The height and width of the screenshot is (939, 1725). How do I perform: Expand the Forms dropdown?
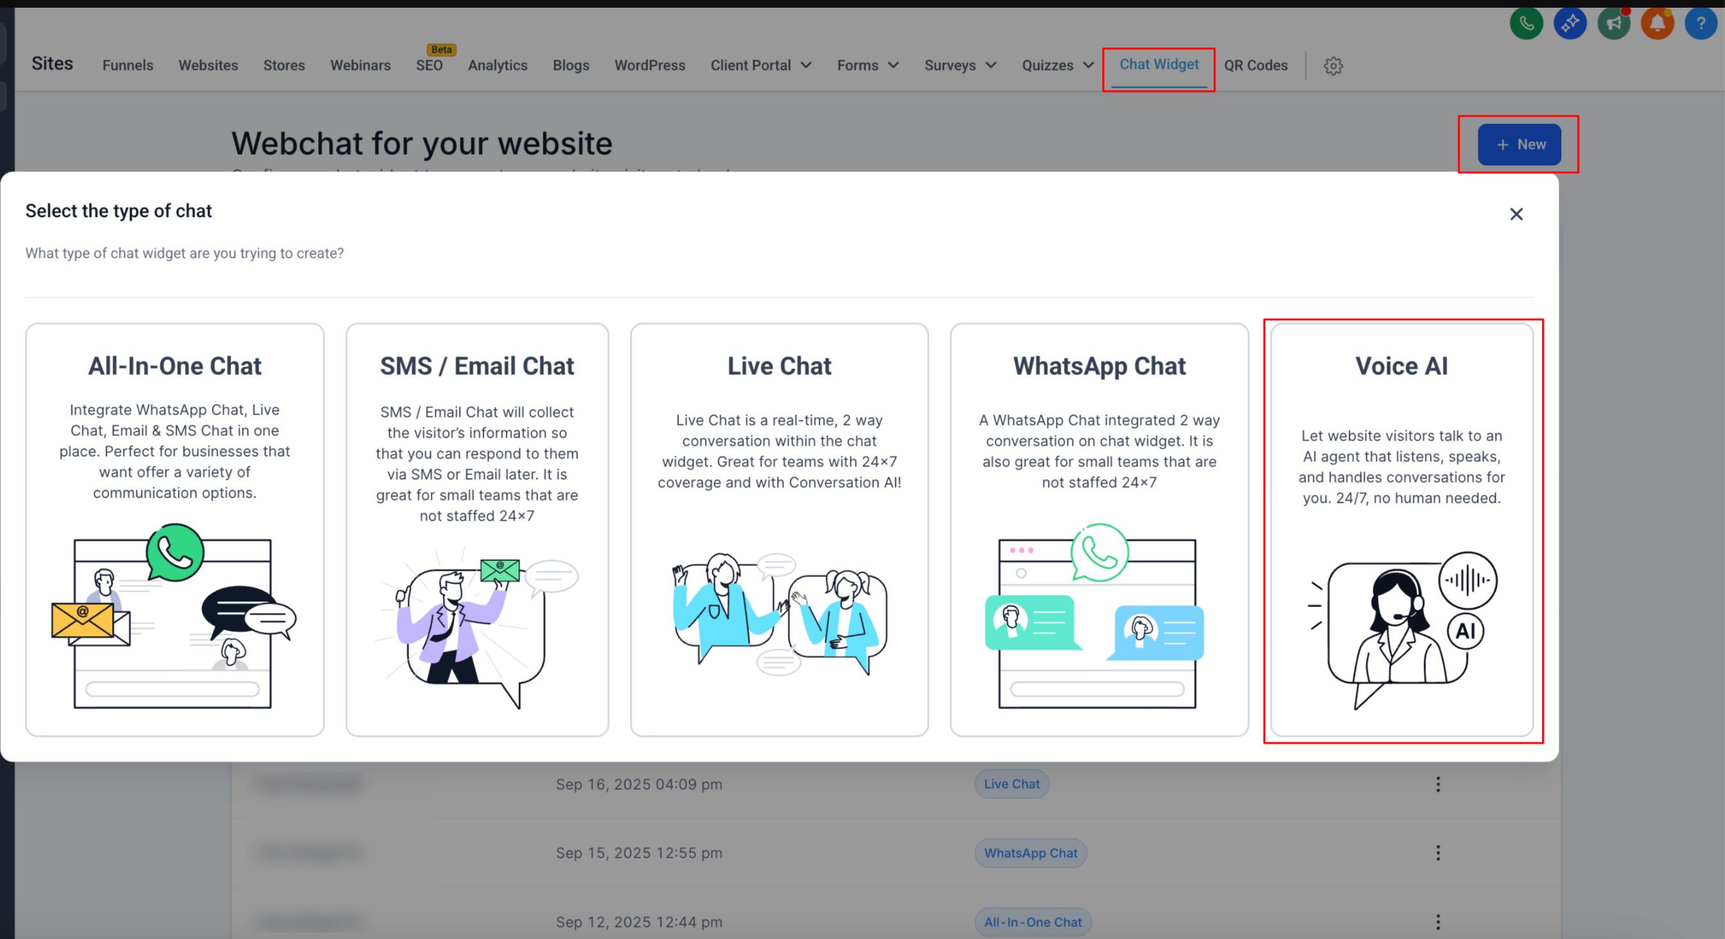(868, 66)
